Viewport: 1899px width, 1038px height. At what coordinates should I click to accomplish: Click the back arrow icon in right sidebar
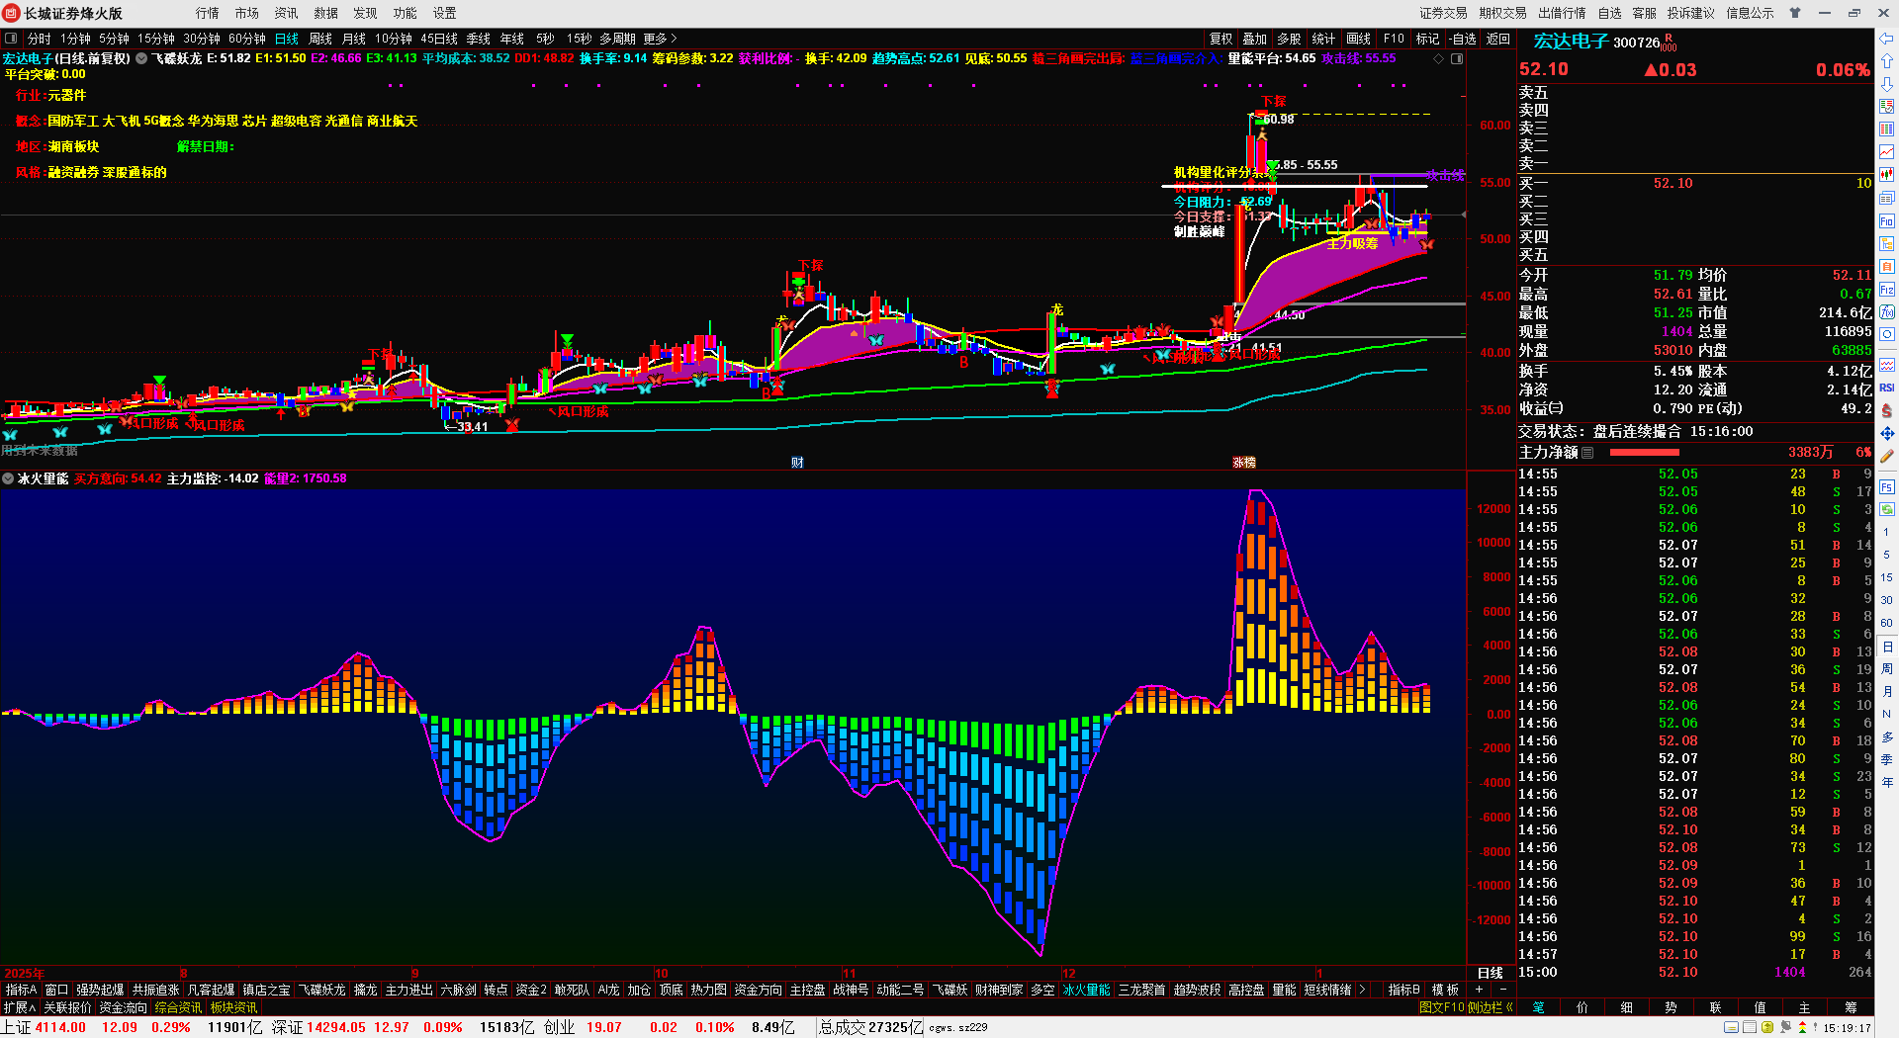[1887, 39]
